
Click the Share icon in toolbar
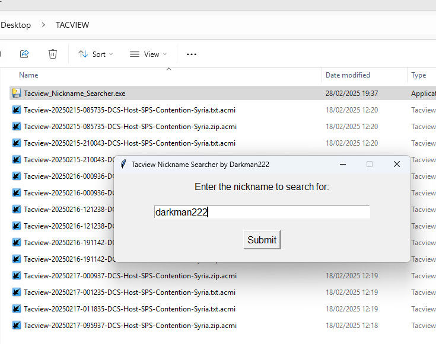pos(24,54)
